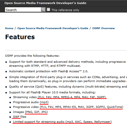Open the Home breadcrumb link
The image size is (127, 128).
9,28
